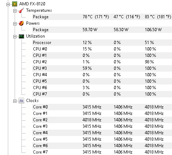
Task: Collapse the Powers section
Action: (15, 24)
